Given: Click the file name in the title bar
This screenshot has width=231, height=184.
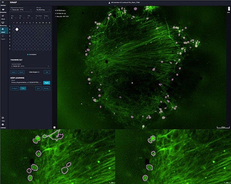Looking at the screenshot, I should [x=125, y=3].
